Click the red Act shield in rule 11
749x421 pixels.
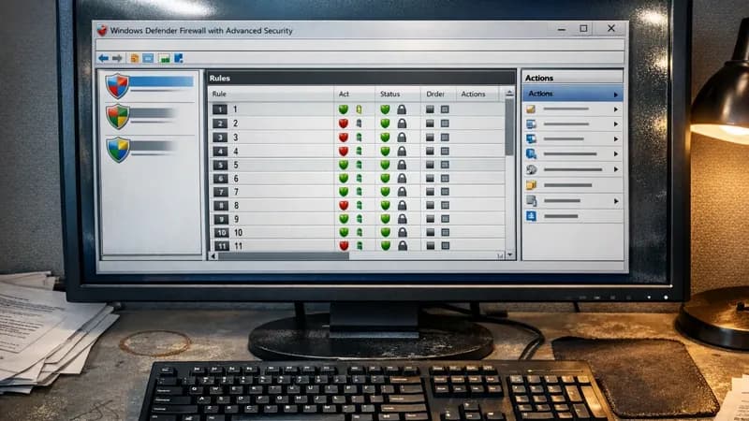[x=344, y=246]
